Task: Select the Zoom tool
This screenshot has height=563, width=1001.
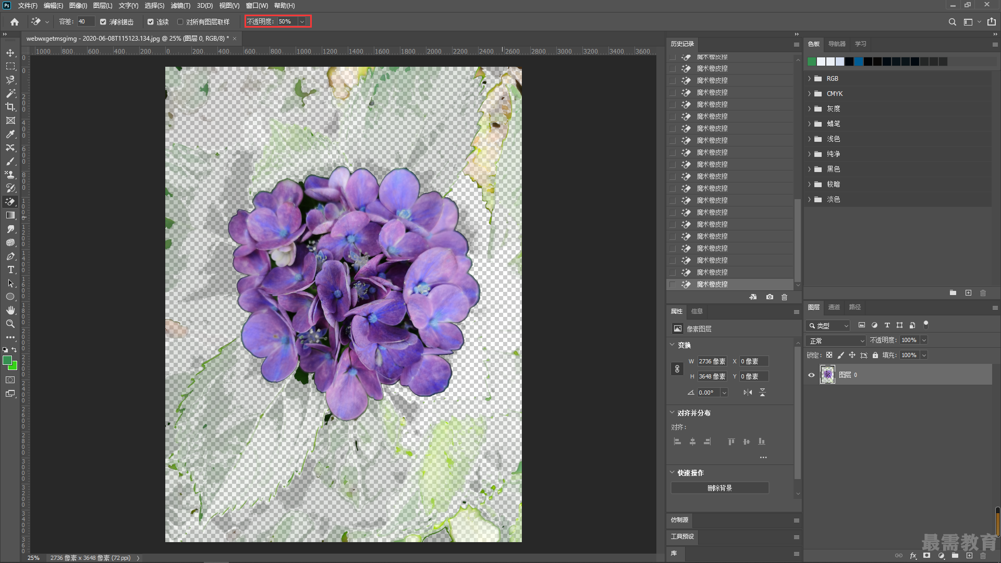Action: [10, 324]
